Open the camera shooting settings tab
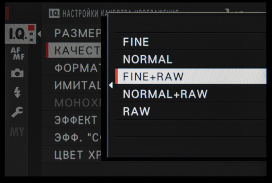Screen dimensions: 272x183 click(17, 73)
